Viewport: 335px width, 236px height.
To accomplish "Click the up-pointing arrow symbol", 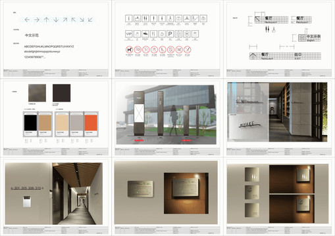I will point(46,20).
